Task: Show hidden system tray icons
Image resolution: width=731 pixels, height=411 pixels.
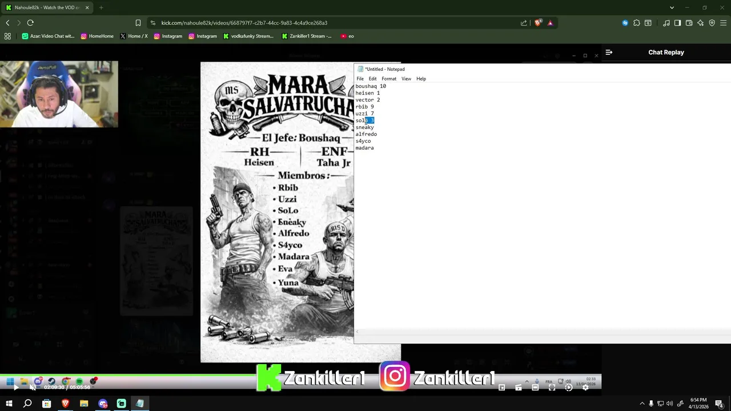Action: click(x=642, y=404)
